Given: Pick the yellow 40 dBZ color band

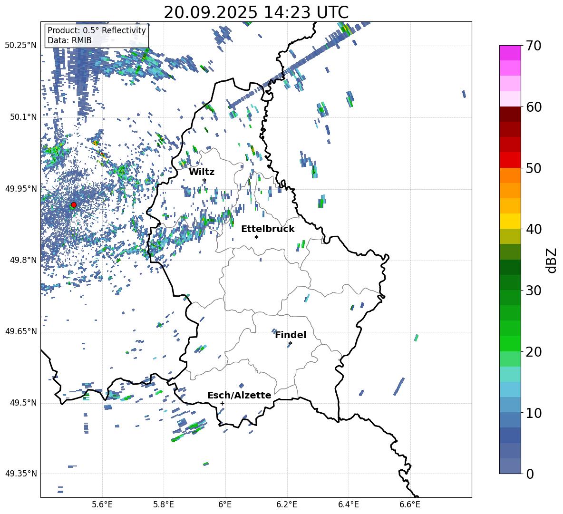Looking at the screenshot, I should click(x=510, y=221).
